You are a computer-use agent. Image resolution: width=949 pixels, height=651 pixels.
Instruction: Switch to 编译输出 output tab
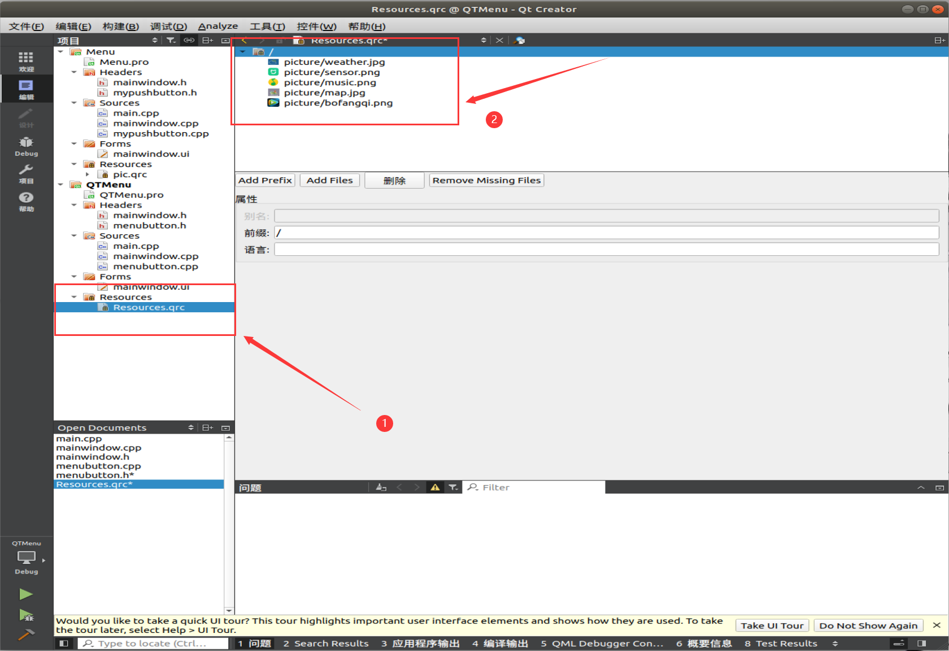(500, 643)
